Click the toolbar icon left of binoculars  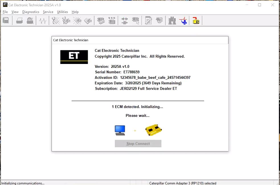[x=159, y=20]
